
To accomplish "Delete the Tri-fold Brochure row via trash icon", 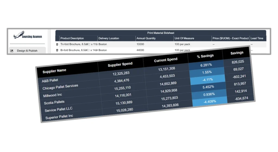I will 57,44.
